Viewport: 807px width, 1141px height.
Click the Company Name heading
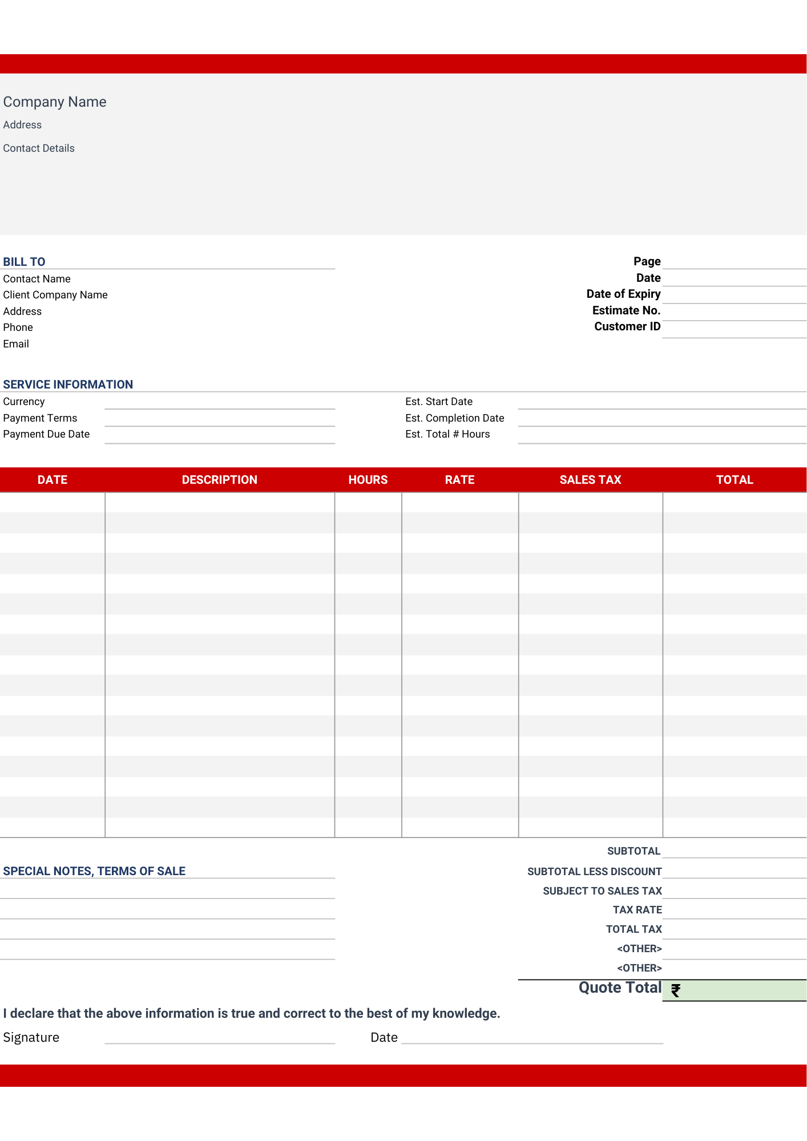coord(55,102)
